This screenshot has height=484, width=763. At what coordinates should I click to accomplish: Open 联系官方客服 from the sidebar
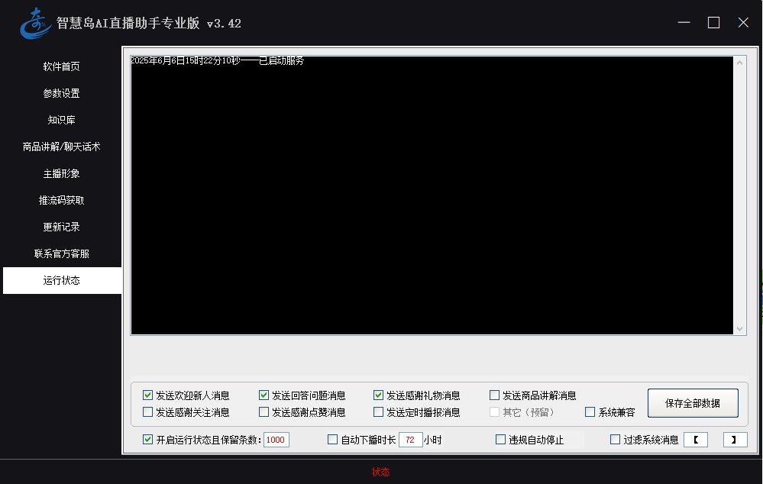tap(61, 253)
